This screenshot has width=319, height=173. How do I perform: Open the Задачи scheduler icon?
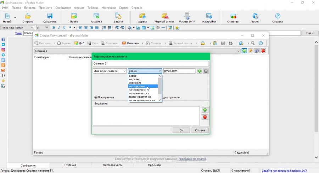click(x=118, y=18)
